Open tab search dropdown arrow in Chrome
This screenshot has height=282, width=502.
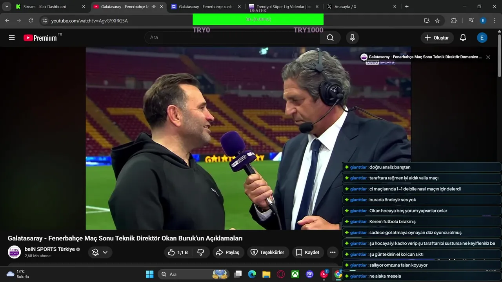click(7, 7)
